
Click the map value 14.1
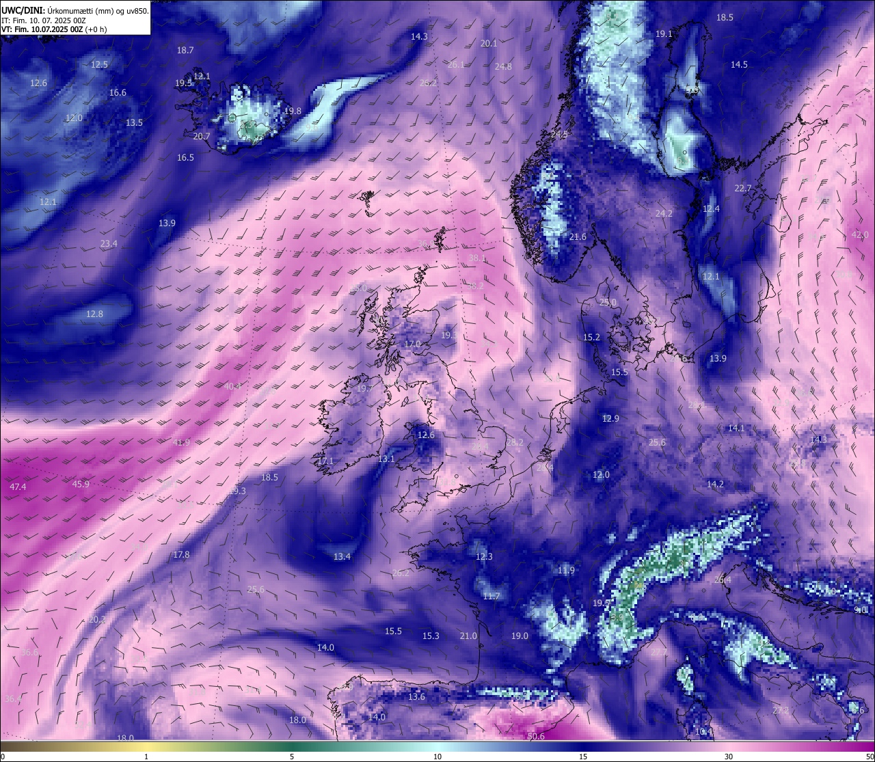coord(736,428)
